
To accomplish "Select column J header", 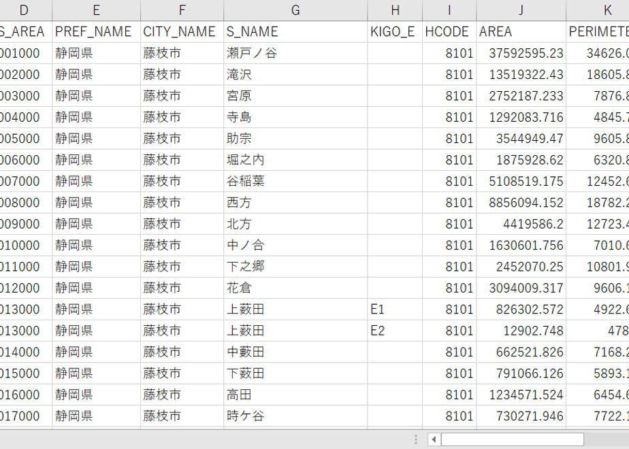I will pos(521,10).
